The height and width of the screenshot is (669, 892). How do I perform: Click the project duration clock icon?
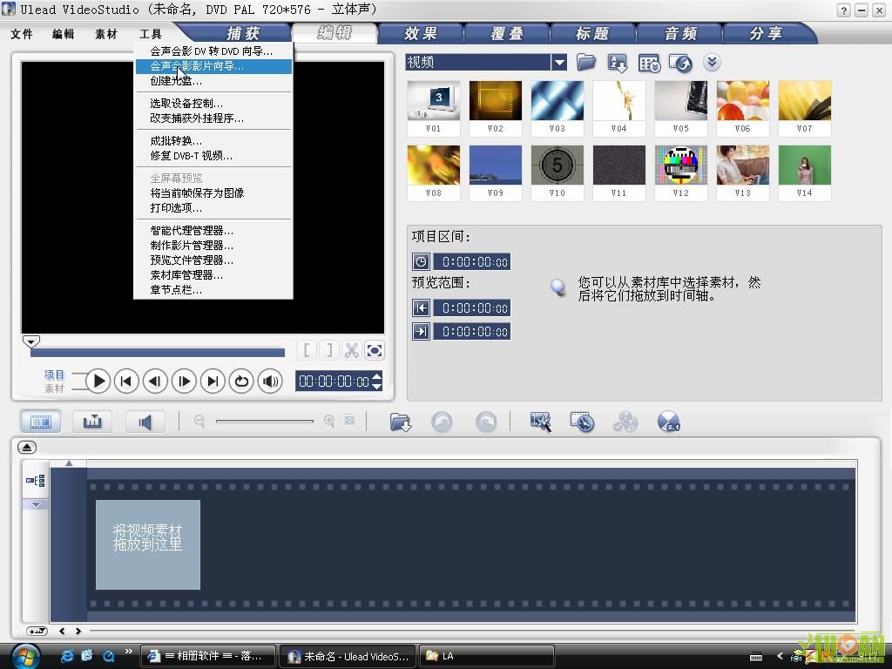[x=421, y=261]
